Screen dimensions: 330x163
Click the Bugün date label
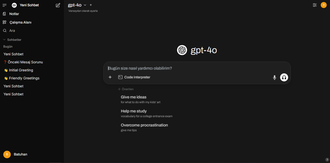coord(8,47)
